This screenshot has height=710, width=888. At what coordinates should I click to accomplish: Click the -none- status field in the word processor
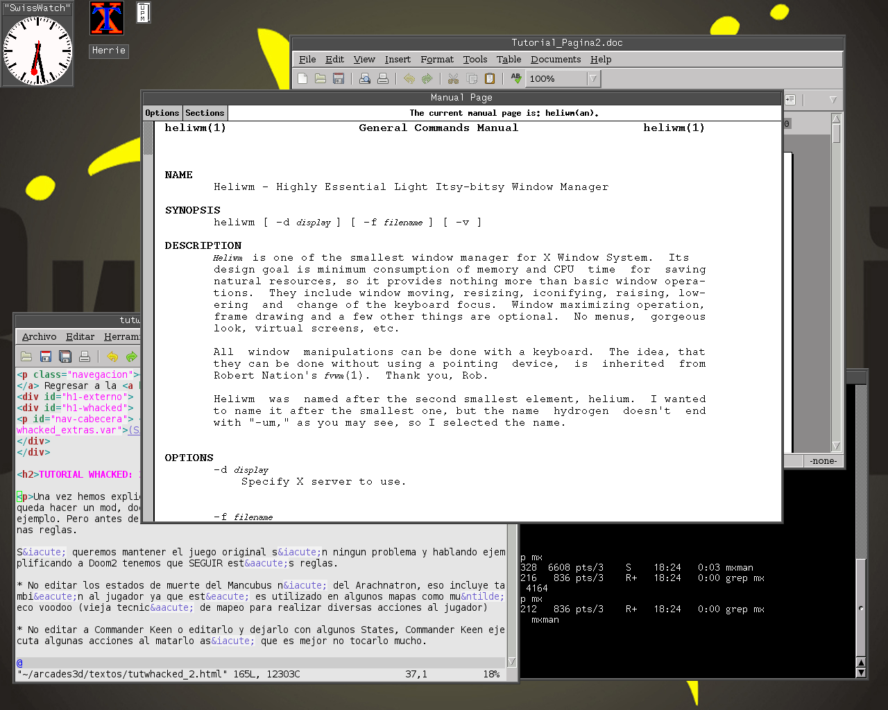(823, 461)
